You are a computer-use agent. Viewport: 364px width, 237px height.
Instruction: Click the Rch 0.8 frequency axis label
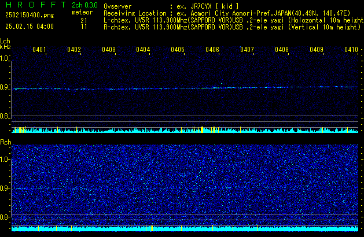(4, 217)
